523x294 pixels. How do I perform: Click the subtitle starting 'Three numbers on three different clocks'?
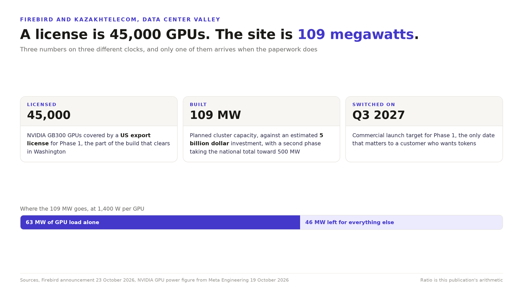pos(169,50)
